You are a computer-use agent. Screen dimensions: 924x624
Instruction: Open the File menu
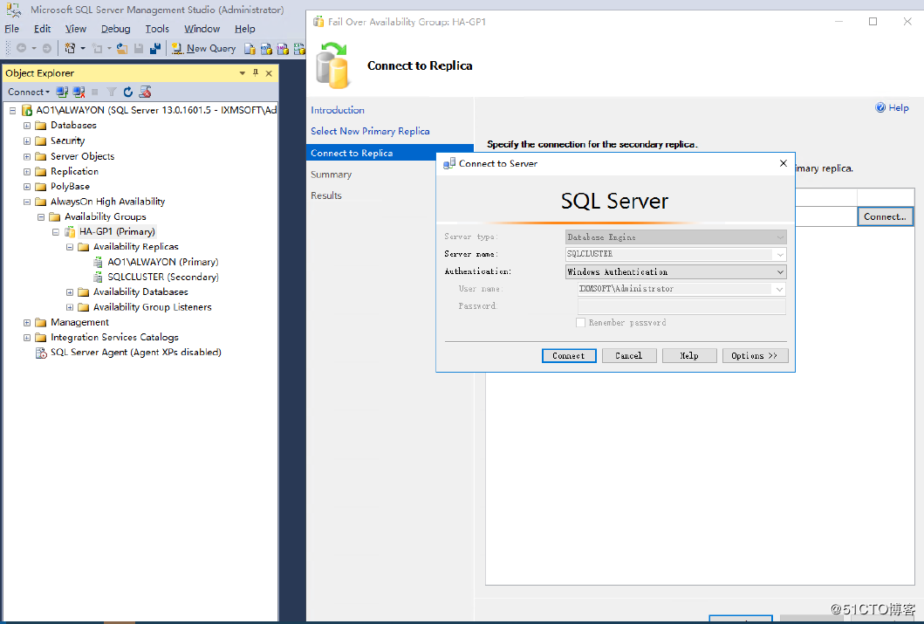(x=12, y=29)
